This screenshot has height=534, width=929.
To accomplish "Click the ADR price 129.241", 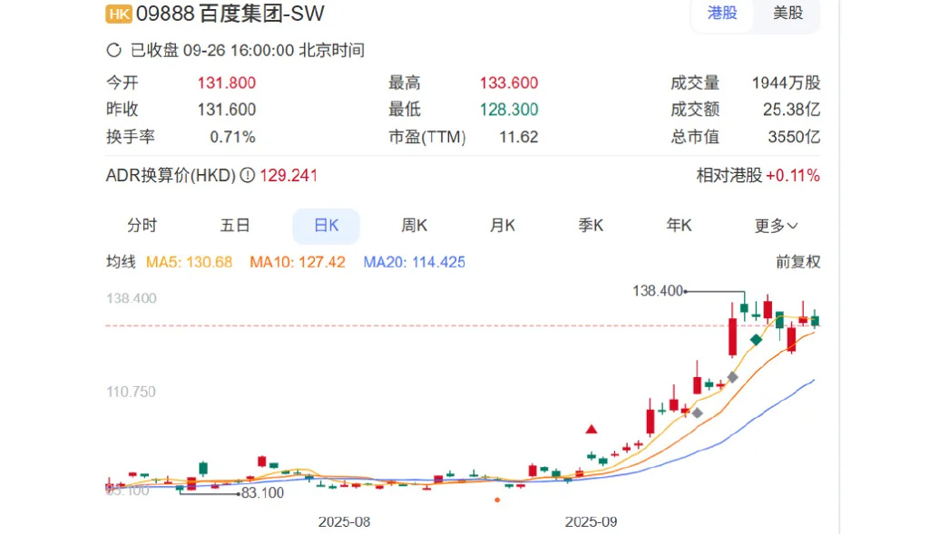I will (288, 175).
